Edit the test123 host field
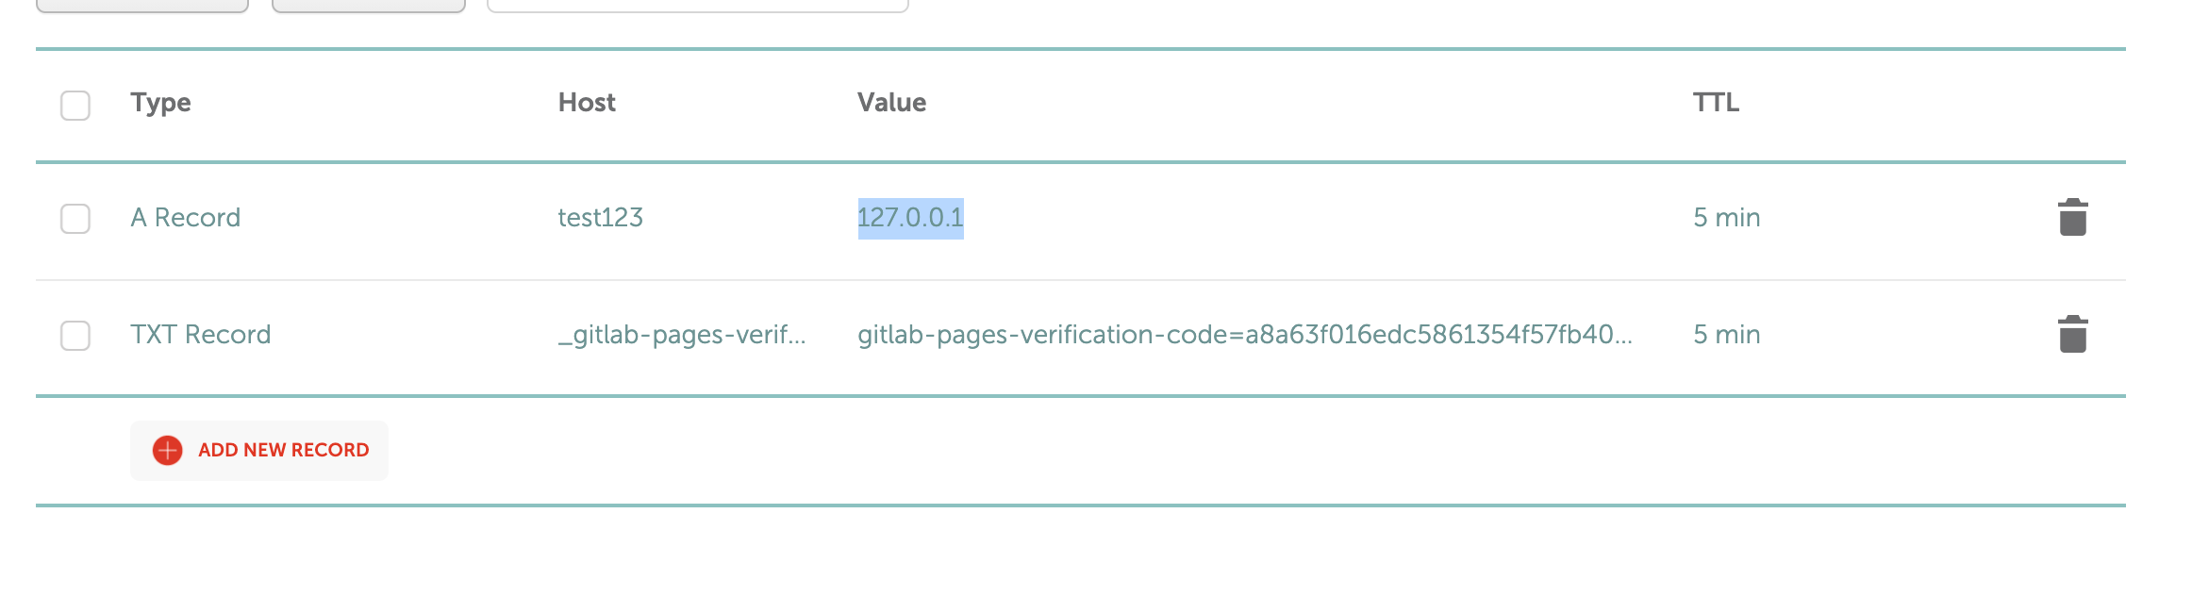 pos(601,218)
